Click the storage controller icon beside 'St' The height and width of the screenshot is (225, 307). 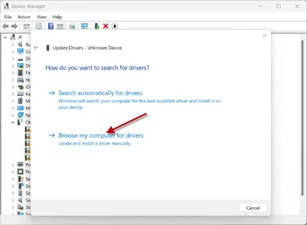tap(20, 207)
